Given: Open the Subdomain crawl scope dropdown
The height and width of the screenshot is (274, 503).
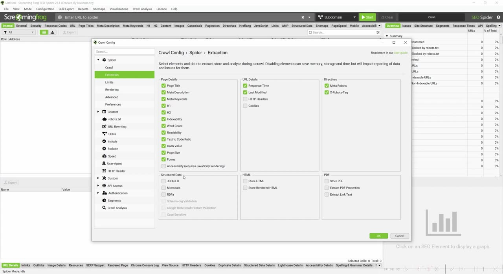Looking at the screenshot, I should pyautogui.click(x=337, y=17).
